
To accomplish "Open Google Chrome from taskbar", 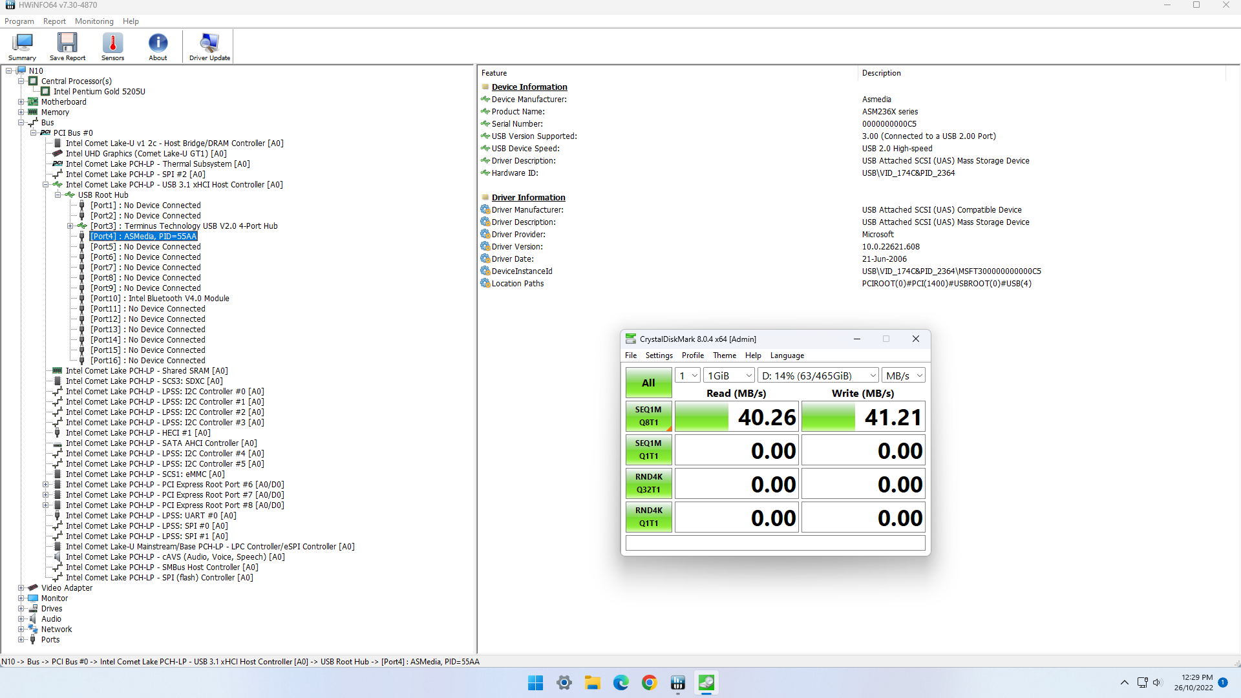I will point(650,683).
